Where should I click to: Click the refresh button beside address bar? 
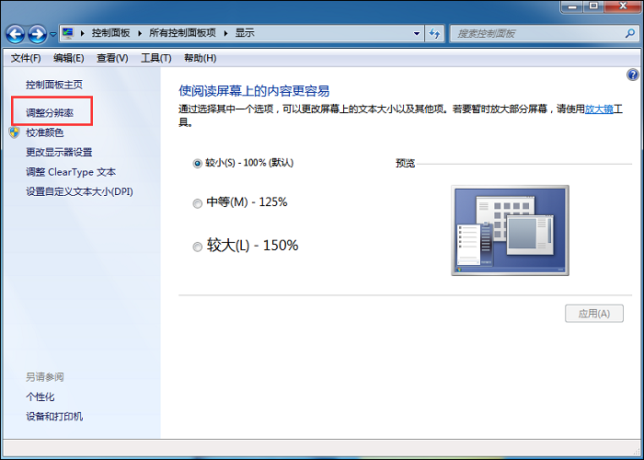tap(434, 33)
